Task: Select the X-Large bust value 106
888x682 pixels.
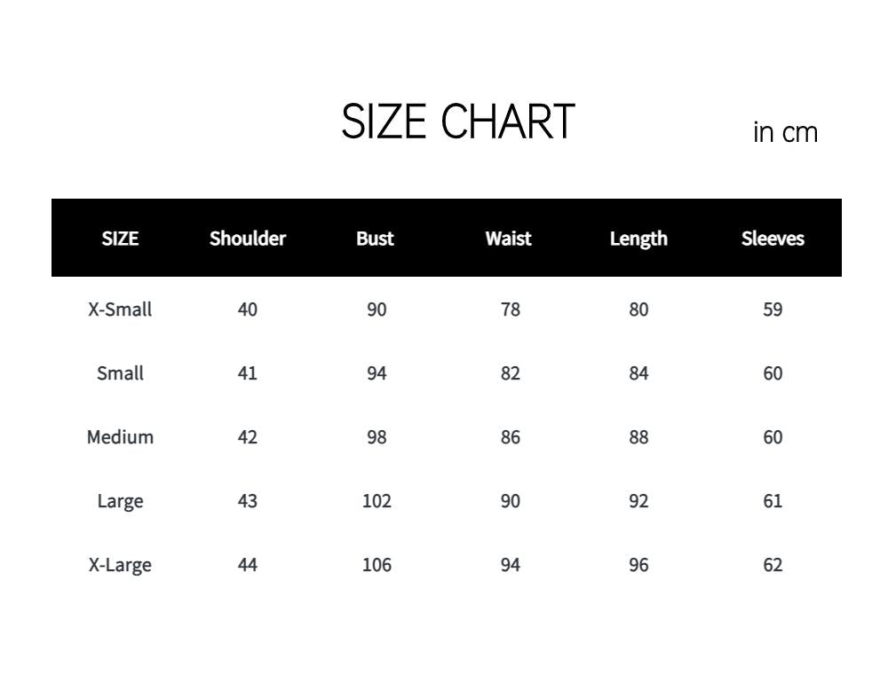Action: coord(377,565)
